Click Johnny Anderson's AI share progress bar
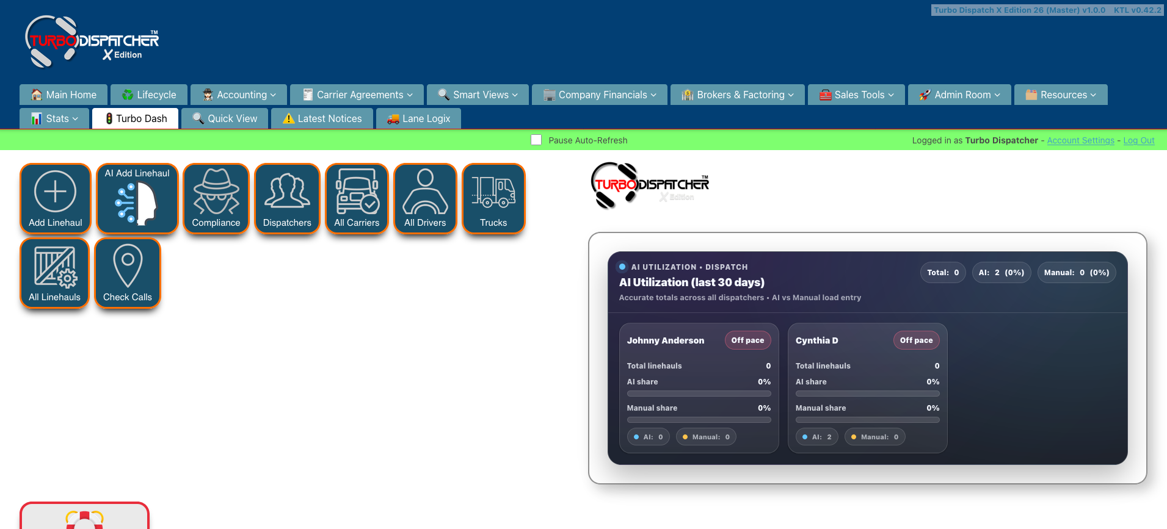The height and width of the screenshot is (529, 1167). pos(699,394)
